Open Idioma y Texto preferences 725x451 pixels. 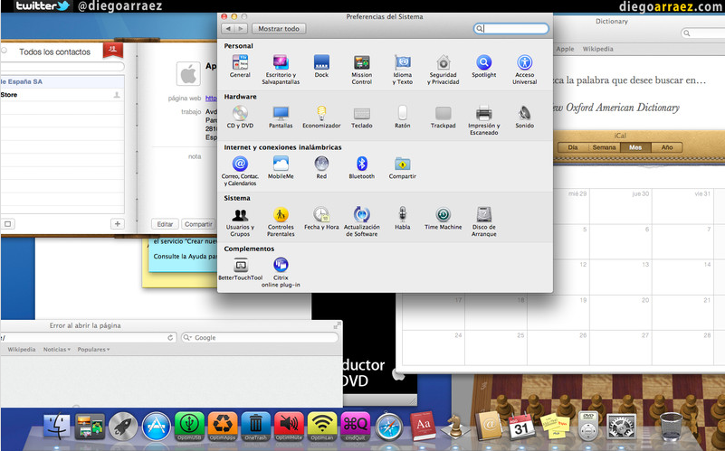coord(402,70)
